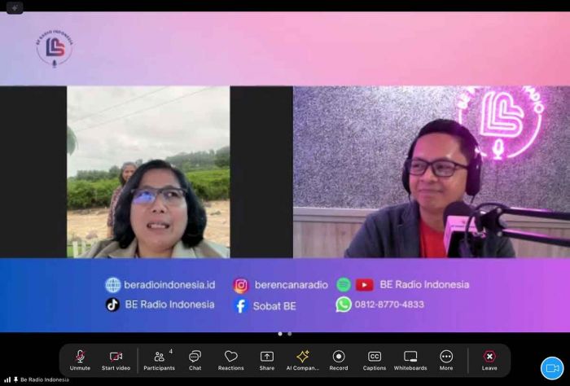Open Whiteboards
Image resolution: width=570 pixels, height=386 pixels.
[410, 360]
